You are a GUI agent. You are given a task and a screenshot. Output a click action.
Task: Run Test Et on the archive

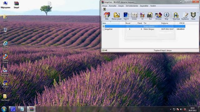pyautogui.click(x=126, y=16)
